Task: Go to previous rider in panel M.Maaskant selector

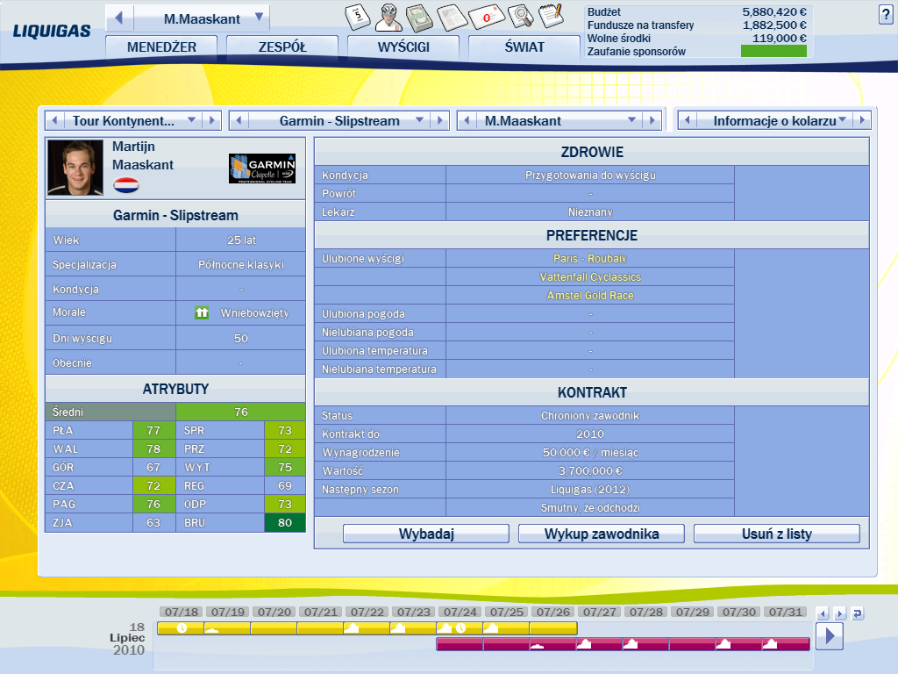Action: pos(467,120)
